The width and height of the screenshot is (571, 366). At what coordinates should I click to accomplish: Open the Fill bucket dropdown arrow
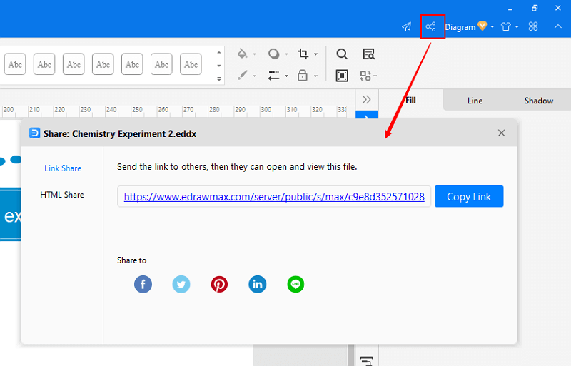pyautogui.click(x=255, y=54)
